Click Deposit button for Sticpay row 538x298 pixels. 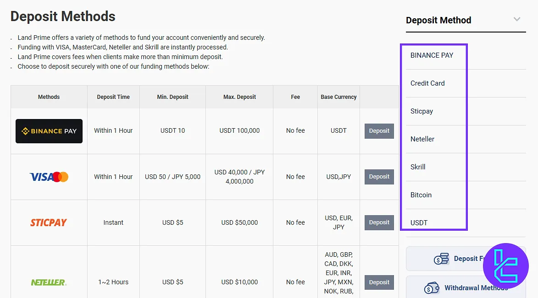[379, 222]
